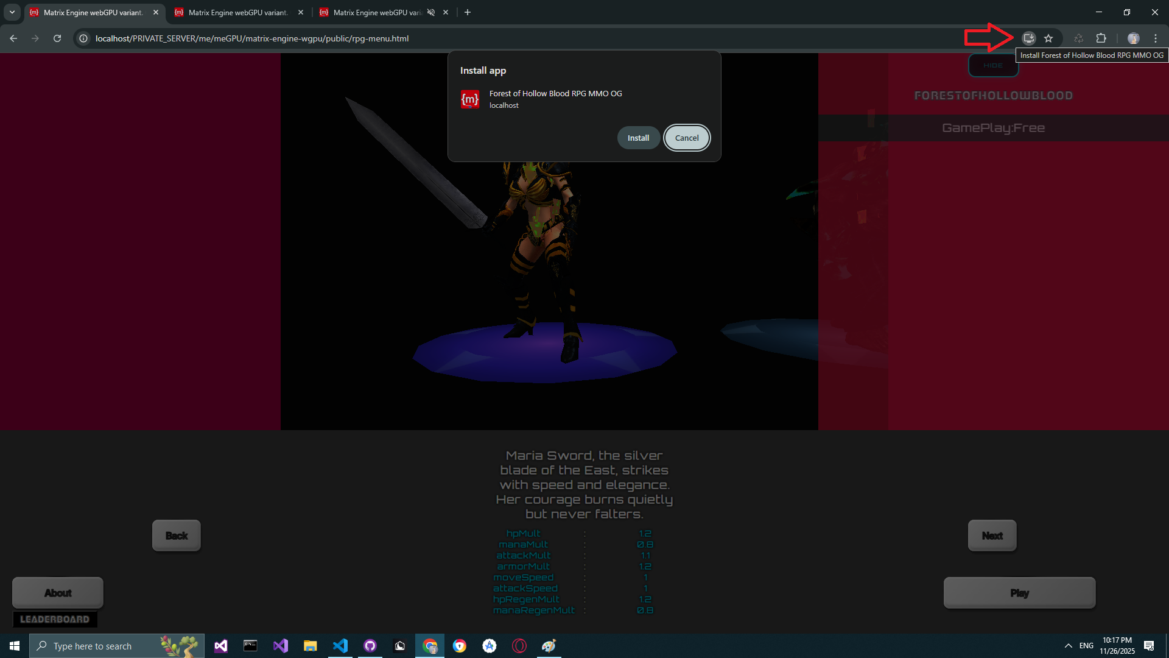The height and width of the screenshot is (658, 1169).
Task: Unmute the third tab's audio icon
Action: pos(431,12)
